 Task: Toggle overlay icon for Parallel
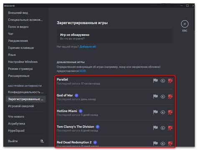[170, 81]
